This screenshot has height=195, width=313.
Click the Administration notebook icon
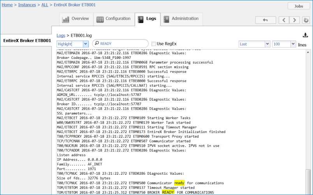pyautogui.click(x=166, y=19)
